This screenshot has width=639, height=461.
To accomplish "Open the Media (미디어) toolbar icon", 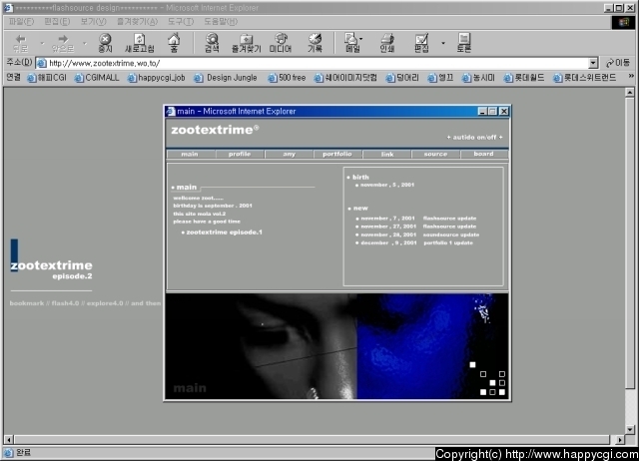I will [281, 43].
